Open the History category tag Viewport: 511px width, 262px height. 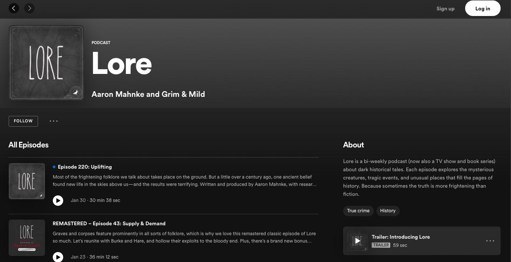pos(388,211)
